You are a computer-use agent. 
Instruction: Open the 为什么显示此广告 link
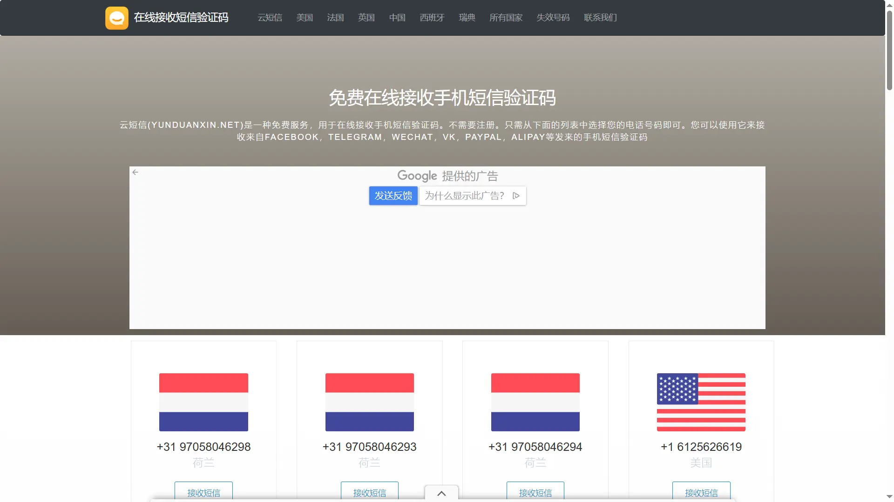(x=464, y=196)
